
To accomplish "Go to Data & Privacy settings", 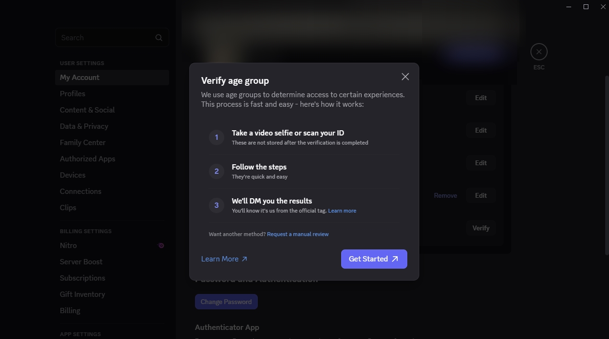I will 84,126.
